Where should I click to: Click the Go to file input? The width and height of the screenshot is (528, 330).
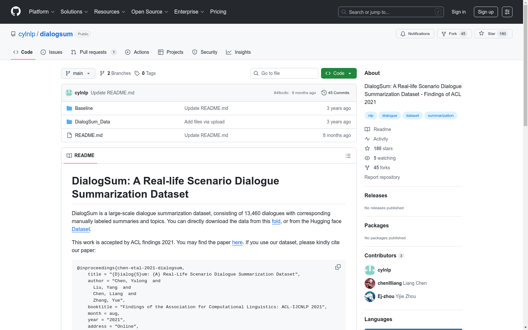tap(284, 73)
